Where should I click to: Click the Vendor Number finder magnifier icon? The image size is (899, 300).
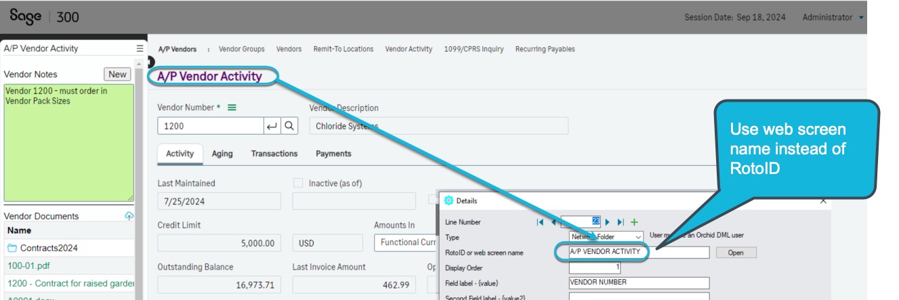click(289, 126)
